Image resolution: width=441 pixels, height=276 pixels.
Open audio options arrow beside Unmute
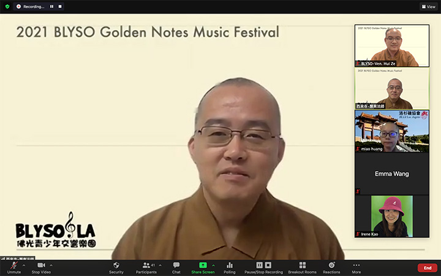tap(24, 266)
